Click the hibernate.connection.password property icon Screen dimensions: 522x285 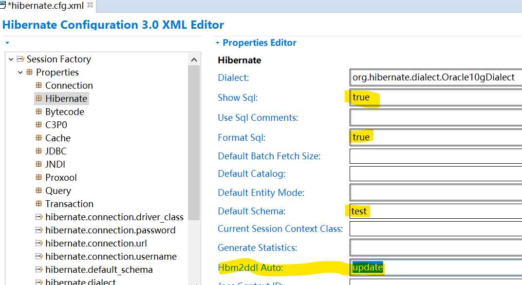[39, 230]
